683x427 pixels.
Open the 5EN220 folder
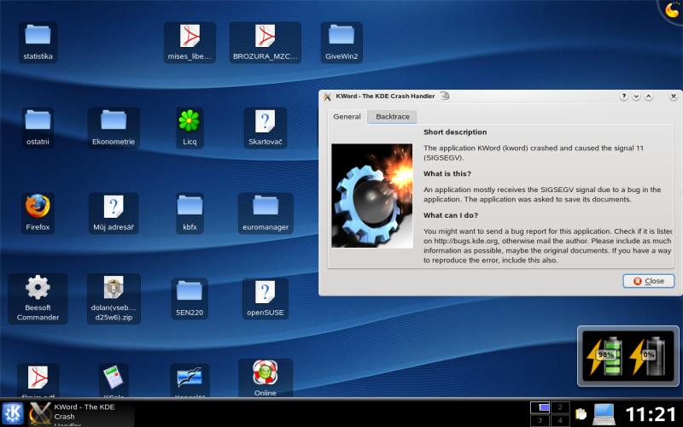(190, 299)
